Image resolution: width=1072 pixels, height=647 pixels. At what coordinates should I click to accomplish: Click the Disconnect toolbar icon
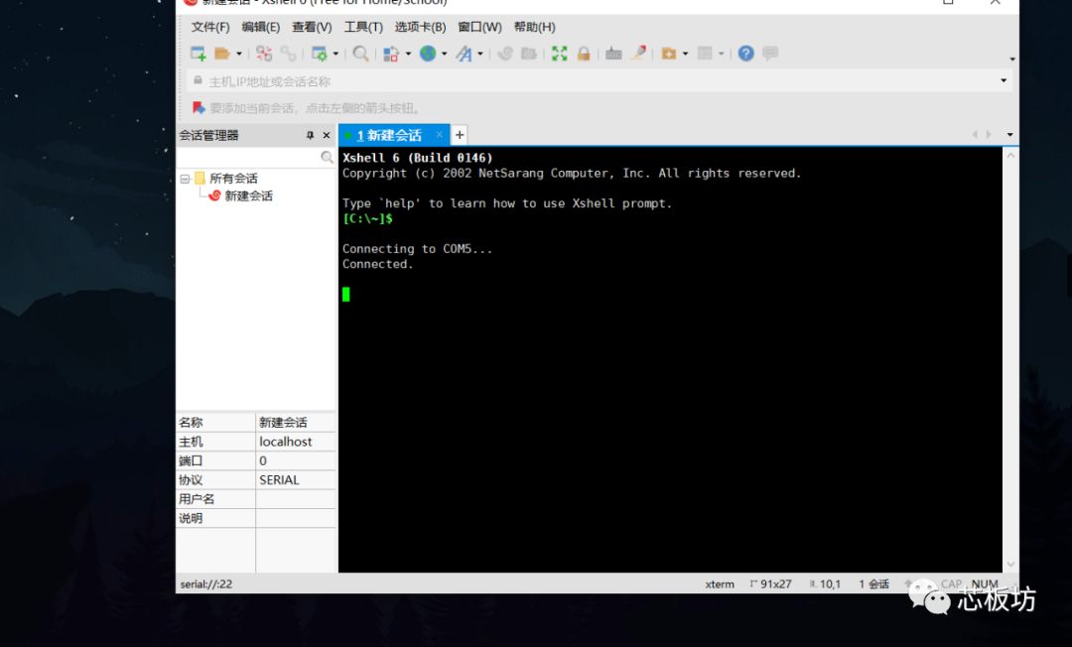(x=264, y=54)
